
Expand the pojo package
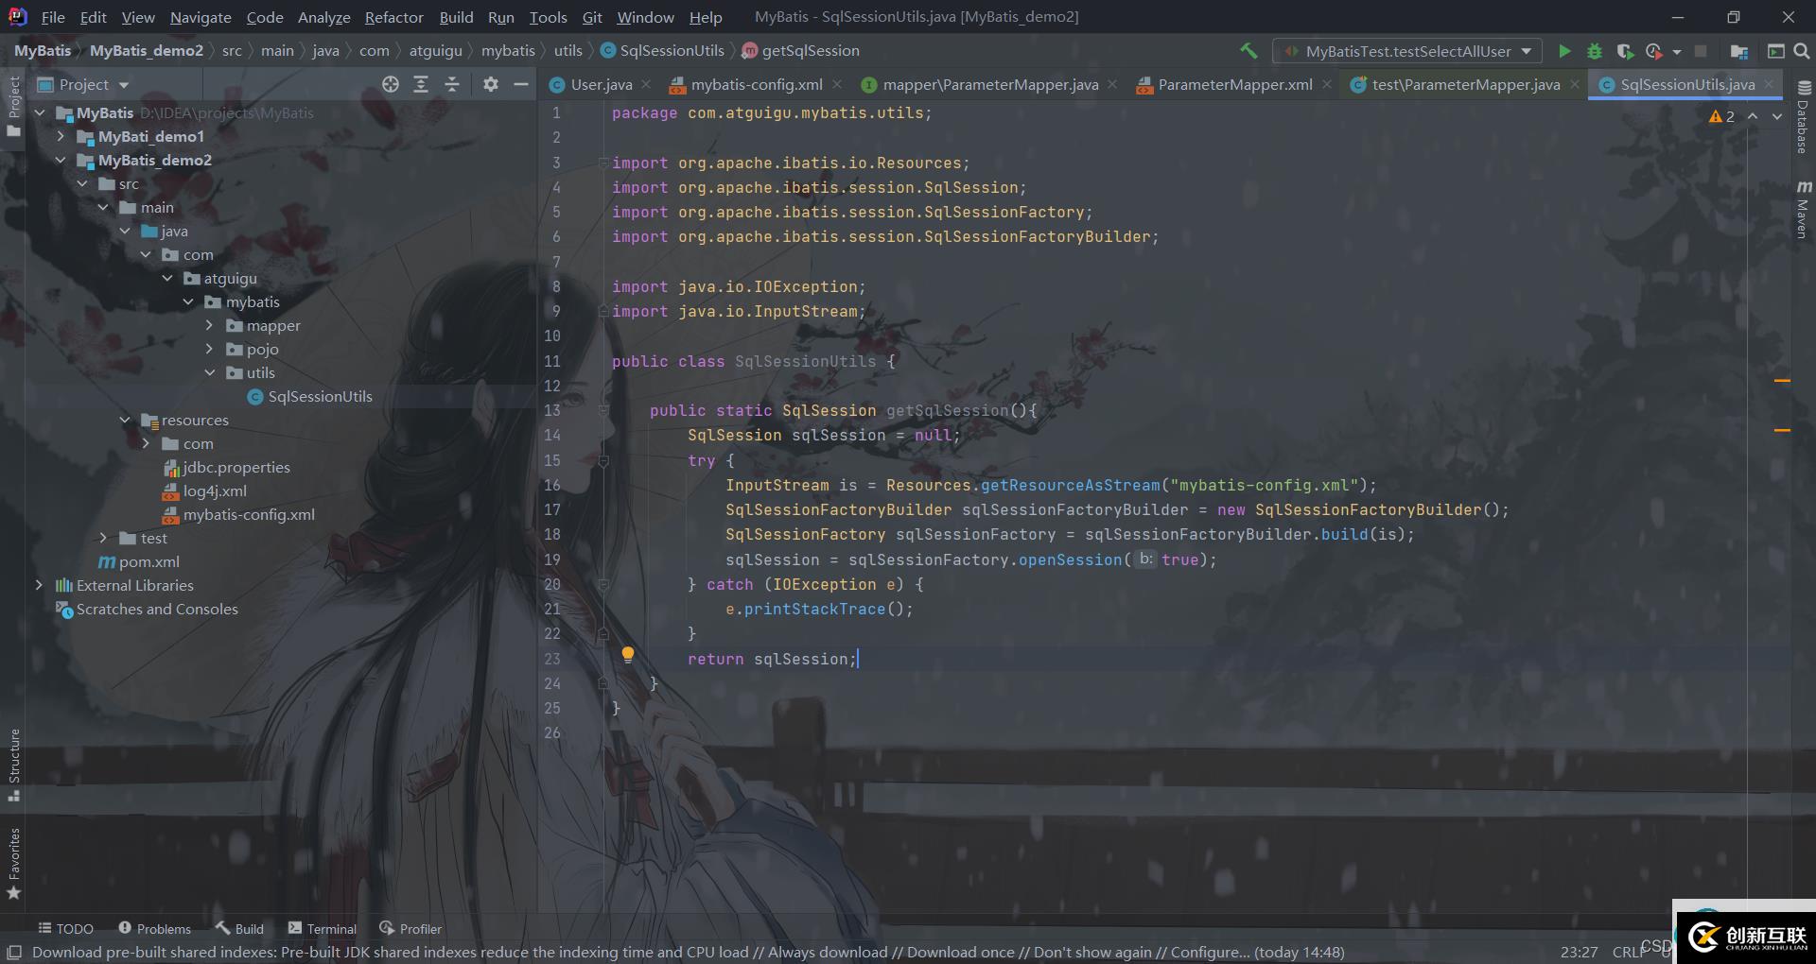pos(209,349)
